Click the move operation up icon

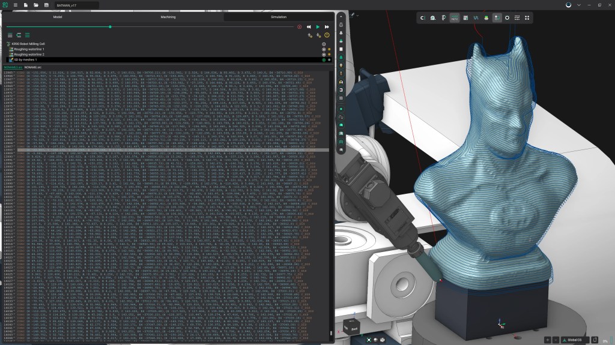coord(310,35)
